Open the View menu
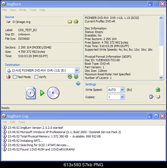Image resolution: width=167 pixels, height=168 pixels. [x=13, y=10]
